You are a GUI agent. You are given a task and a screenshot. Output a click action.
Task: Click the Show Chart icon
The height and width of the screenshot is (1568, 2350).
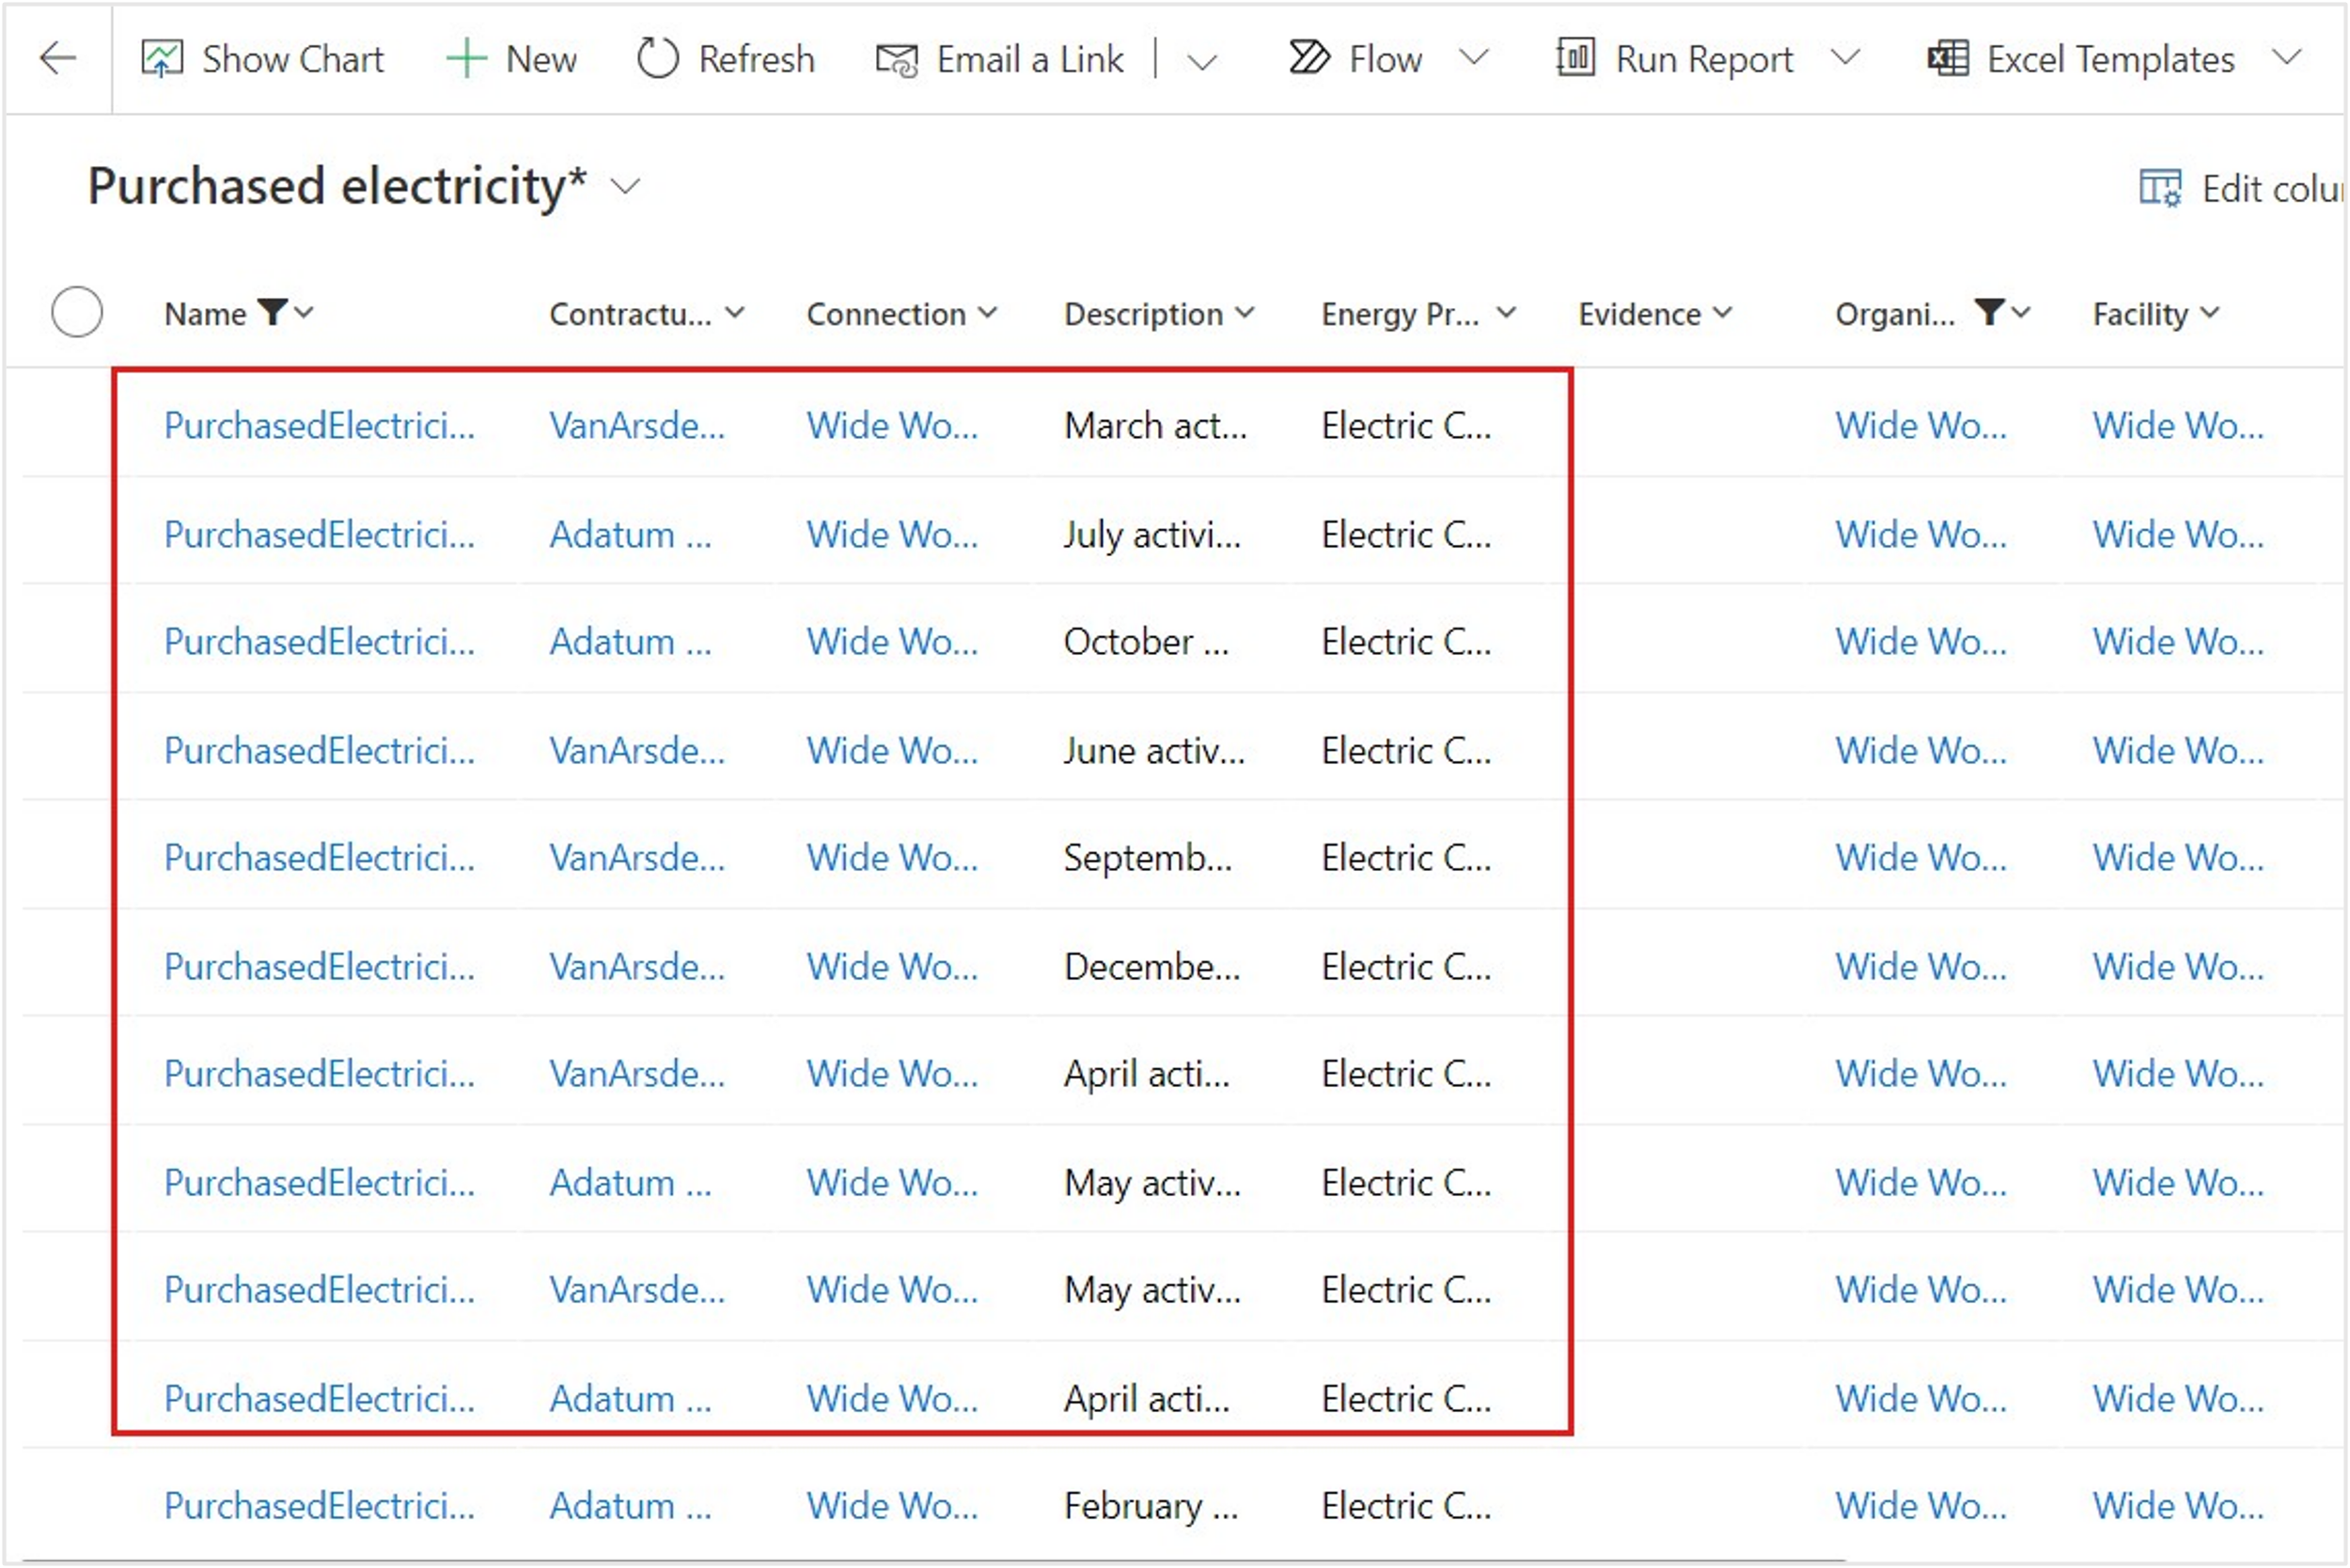tap(161, 59)
